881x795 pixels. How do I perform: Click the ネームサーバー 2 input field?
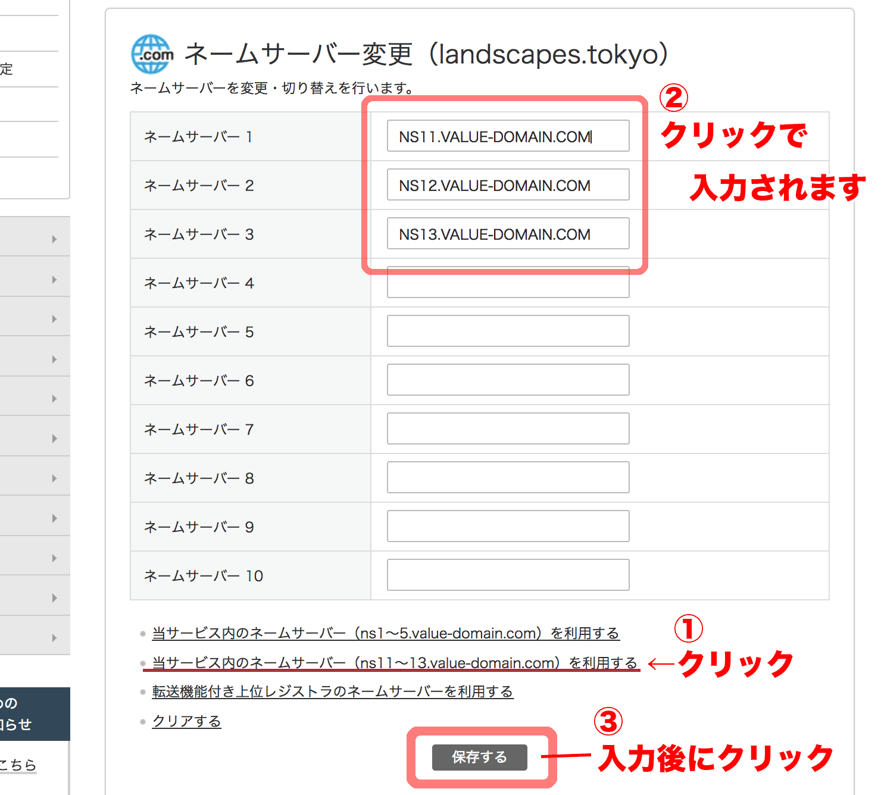[508, 184]
